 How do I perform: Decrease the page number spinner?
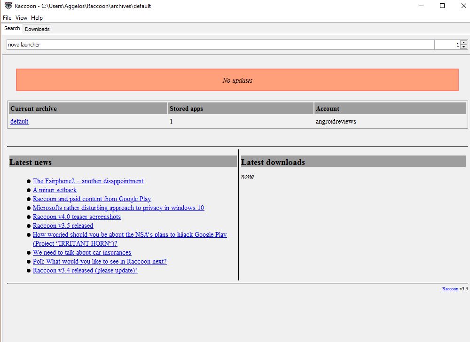pos(464,47)
